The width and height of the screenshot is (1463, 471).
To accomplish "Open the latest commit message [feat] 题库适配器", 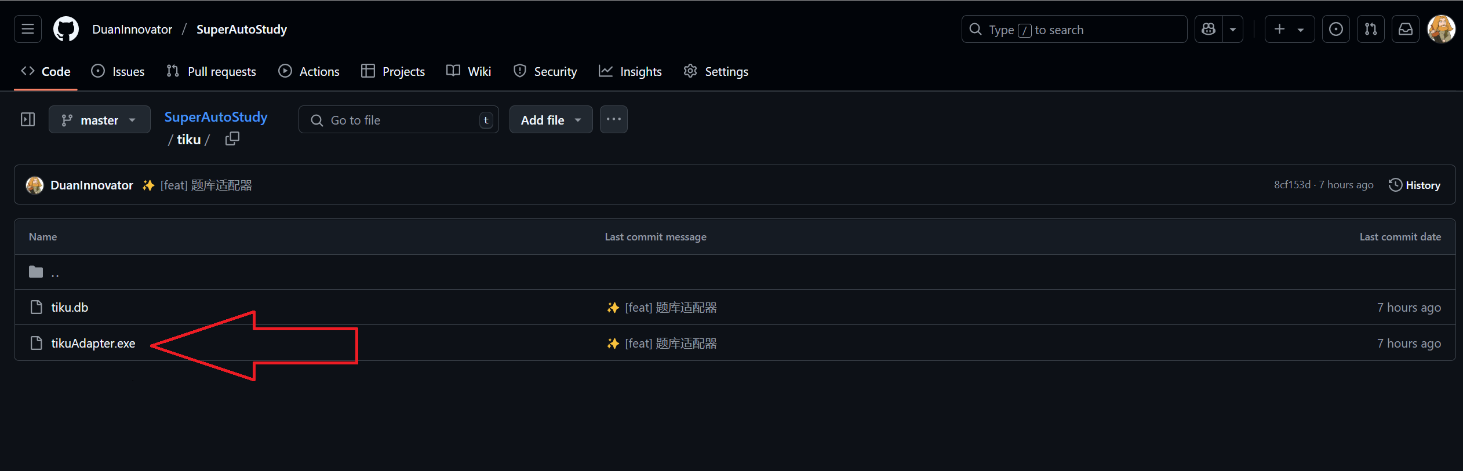I will [x=206, y=185].
